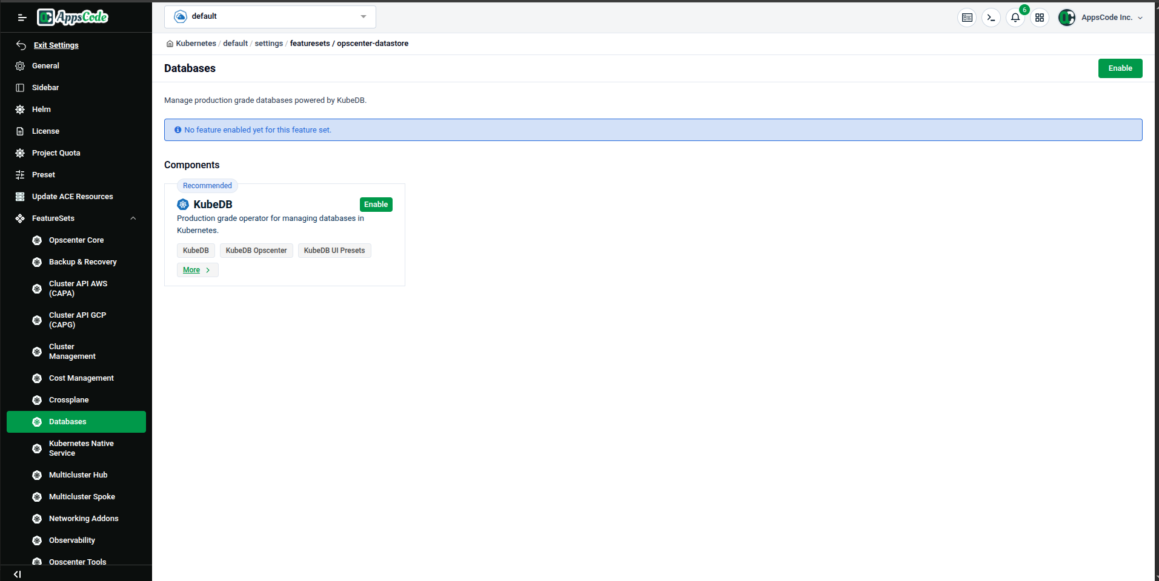Viewport: 1159px width, 581px height.
Task: Click the KubeDB component logo
Action: coord(183,205)
